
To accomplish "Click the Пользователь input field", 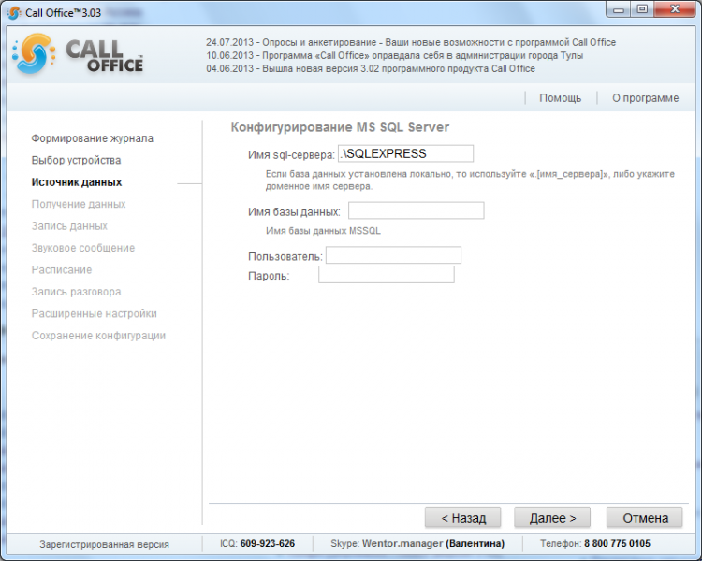I will pyautogui.click(x=393, y=255).
